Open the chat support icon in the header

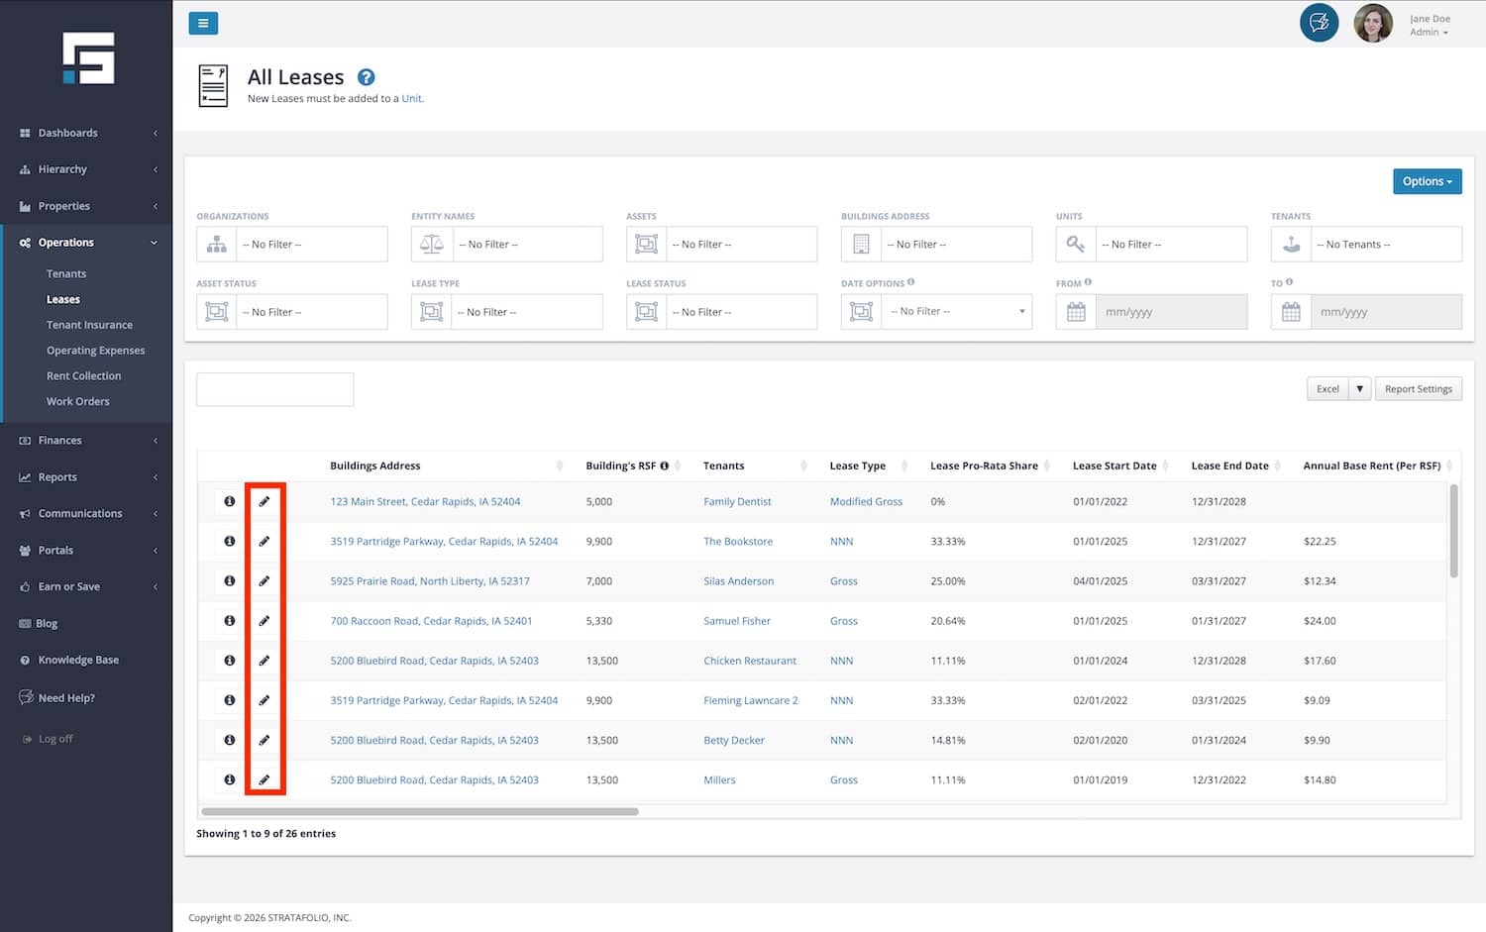click(1319, 23)
